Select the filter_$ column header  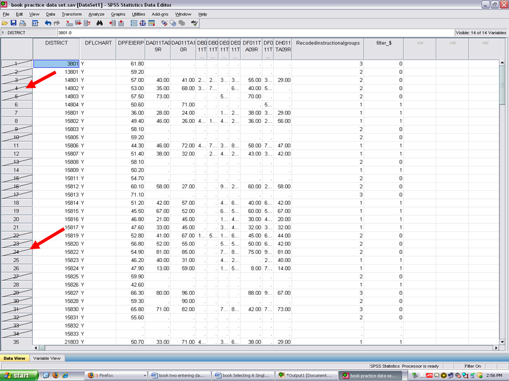coord(383,43)
